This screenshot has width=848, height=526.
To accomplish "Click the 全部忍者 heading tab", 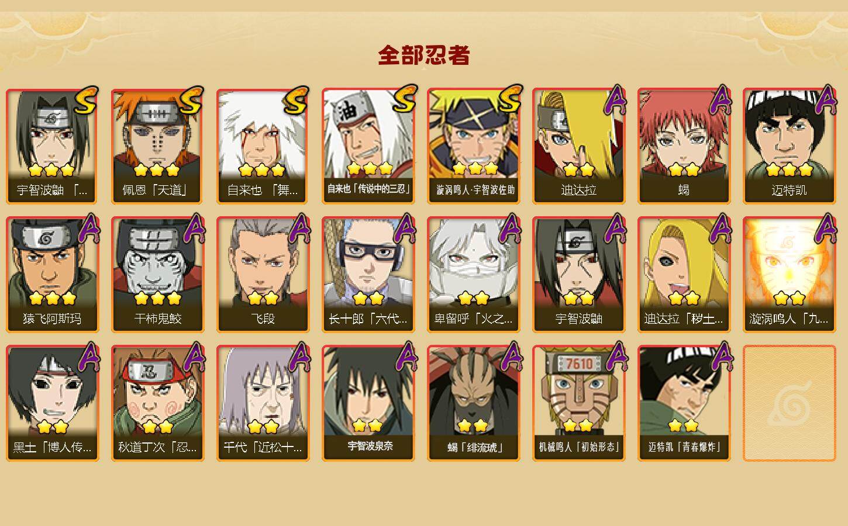I will [x=424, y=56].
